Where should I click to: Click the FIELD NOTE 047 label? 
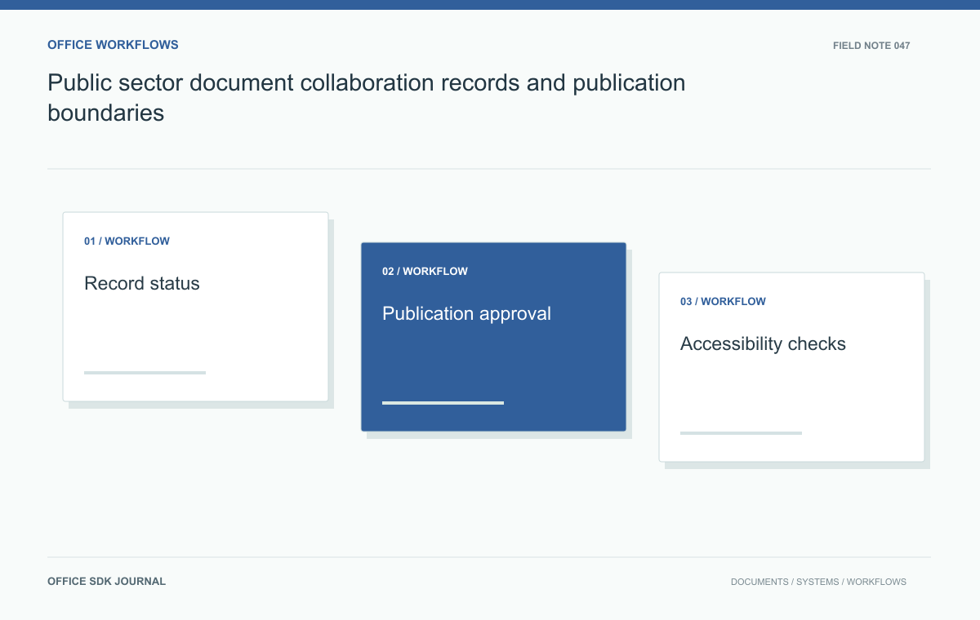click(x=871, y=46)
